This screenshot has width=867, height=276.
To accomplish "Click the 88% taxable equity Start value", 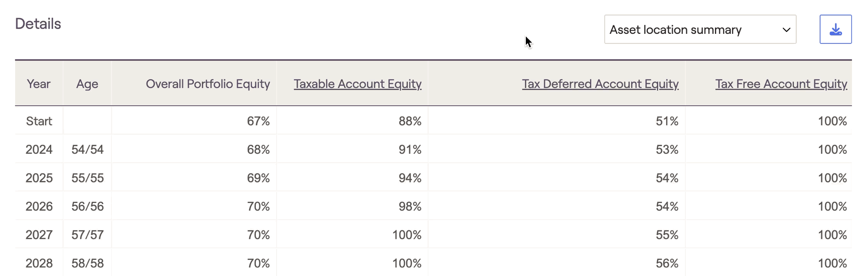I will tap(410, 121).
